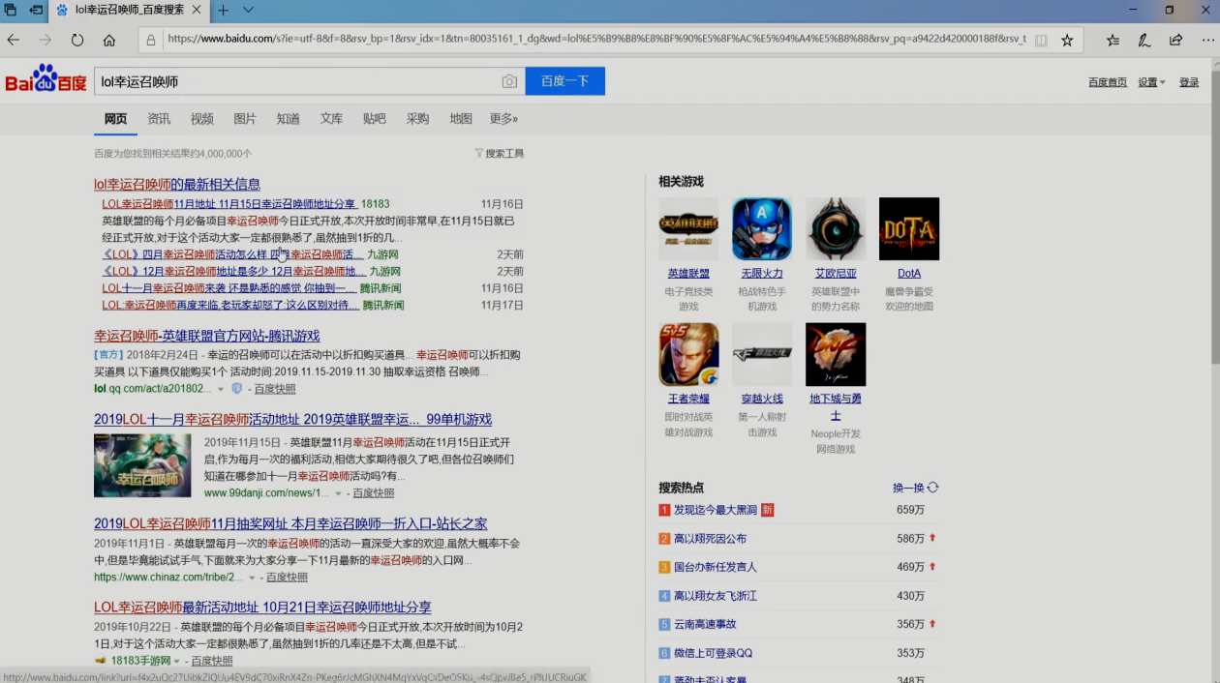Switch to 地图 tab
Screen dimensions: 1220x683
point(461,118)
